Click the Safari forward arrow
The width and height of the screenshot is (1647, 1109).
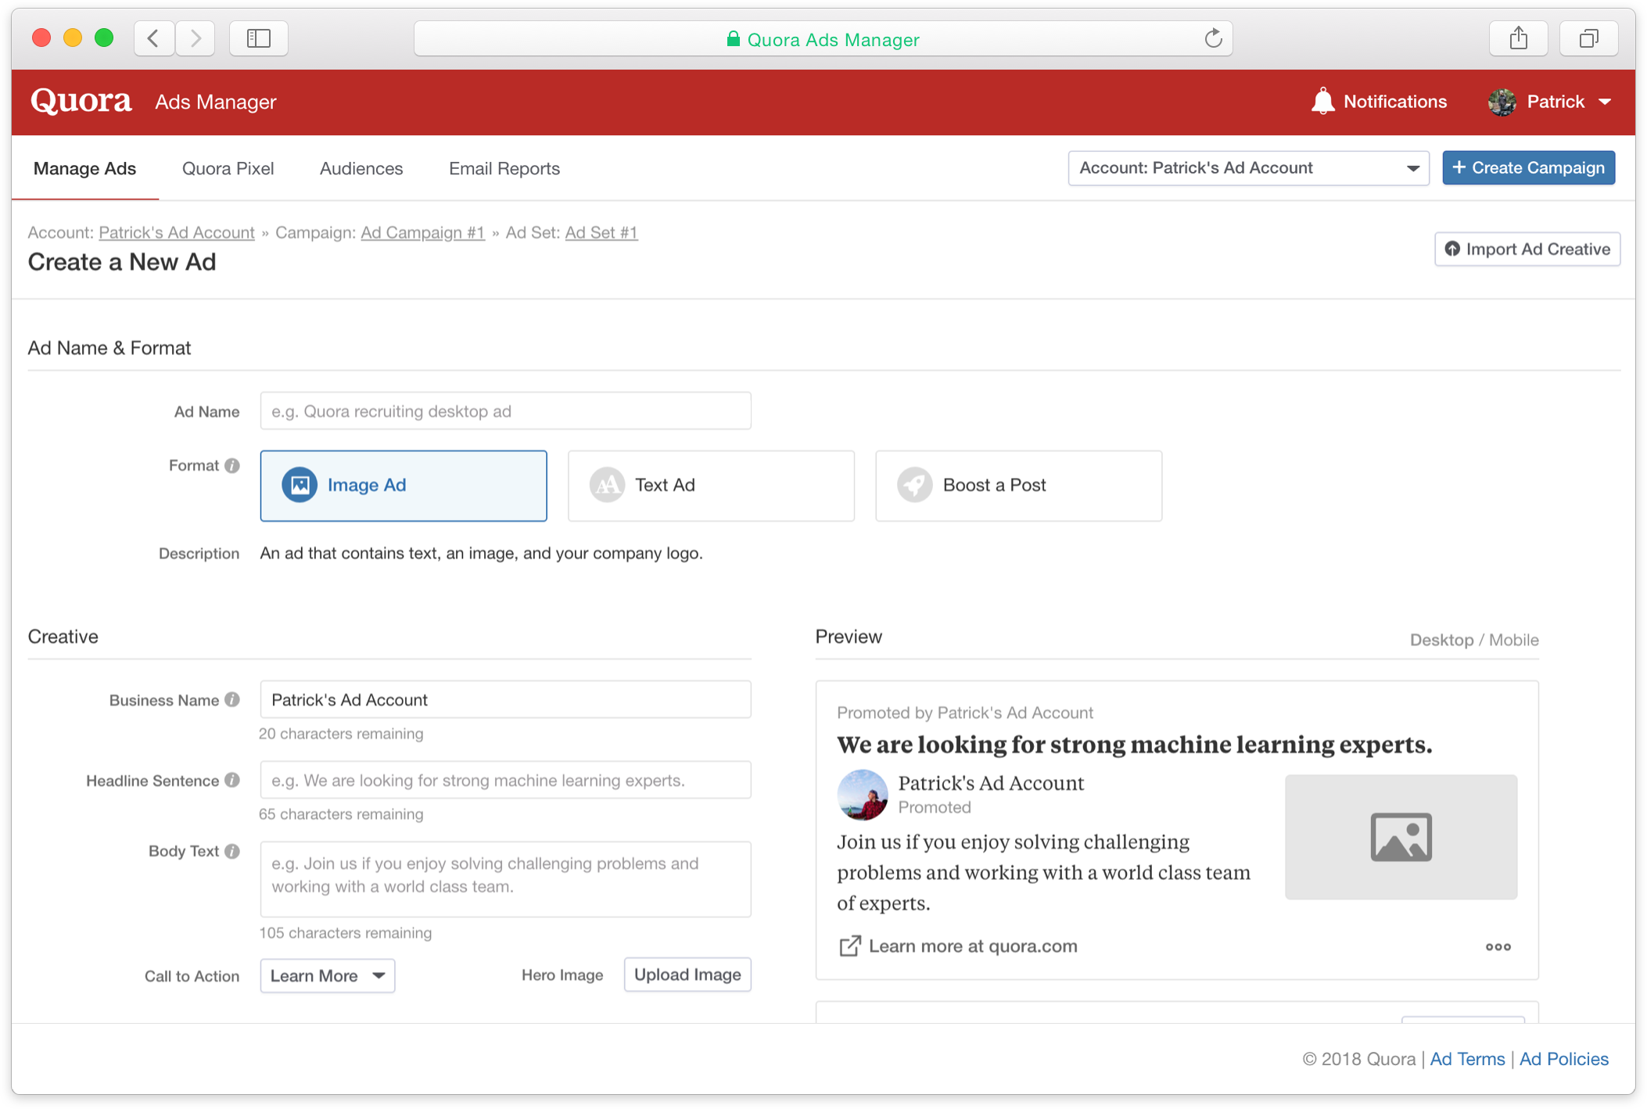pos(196,38)
